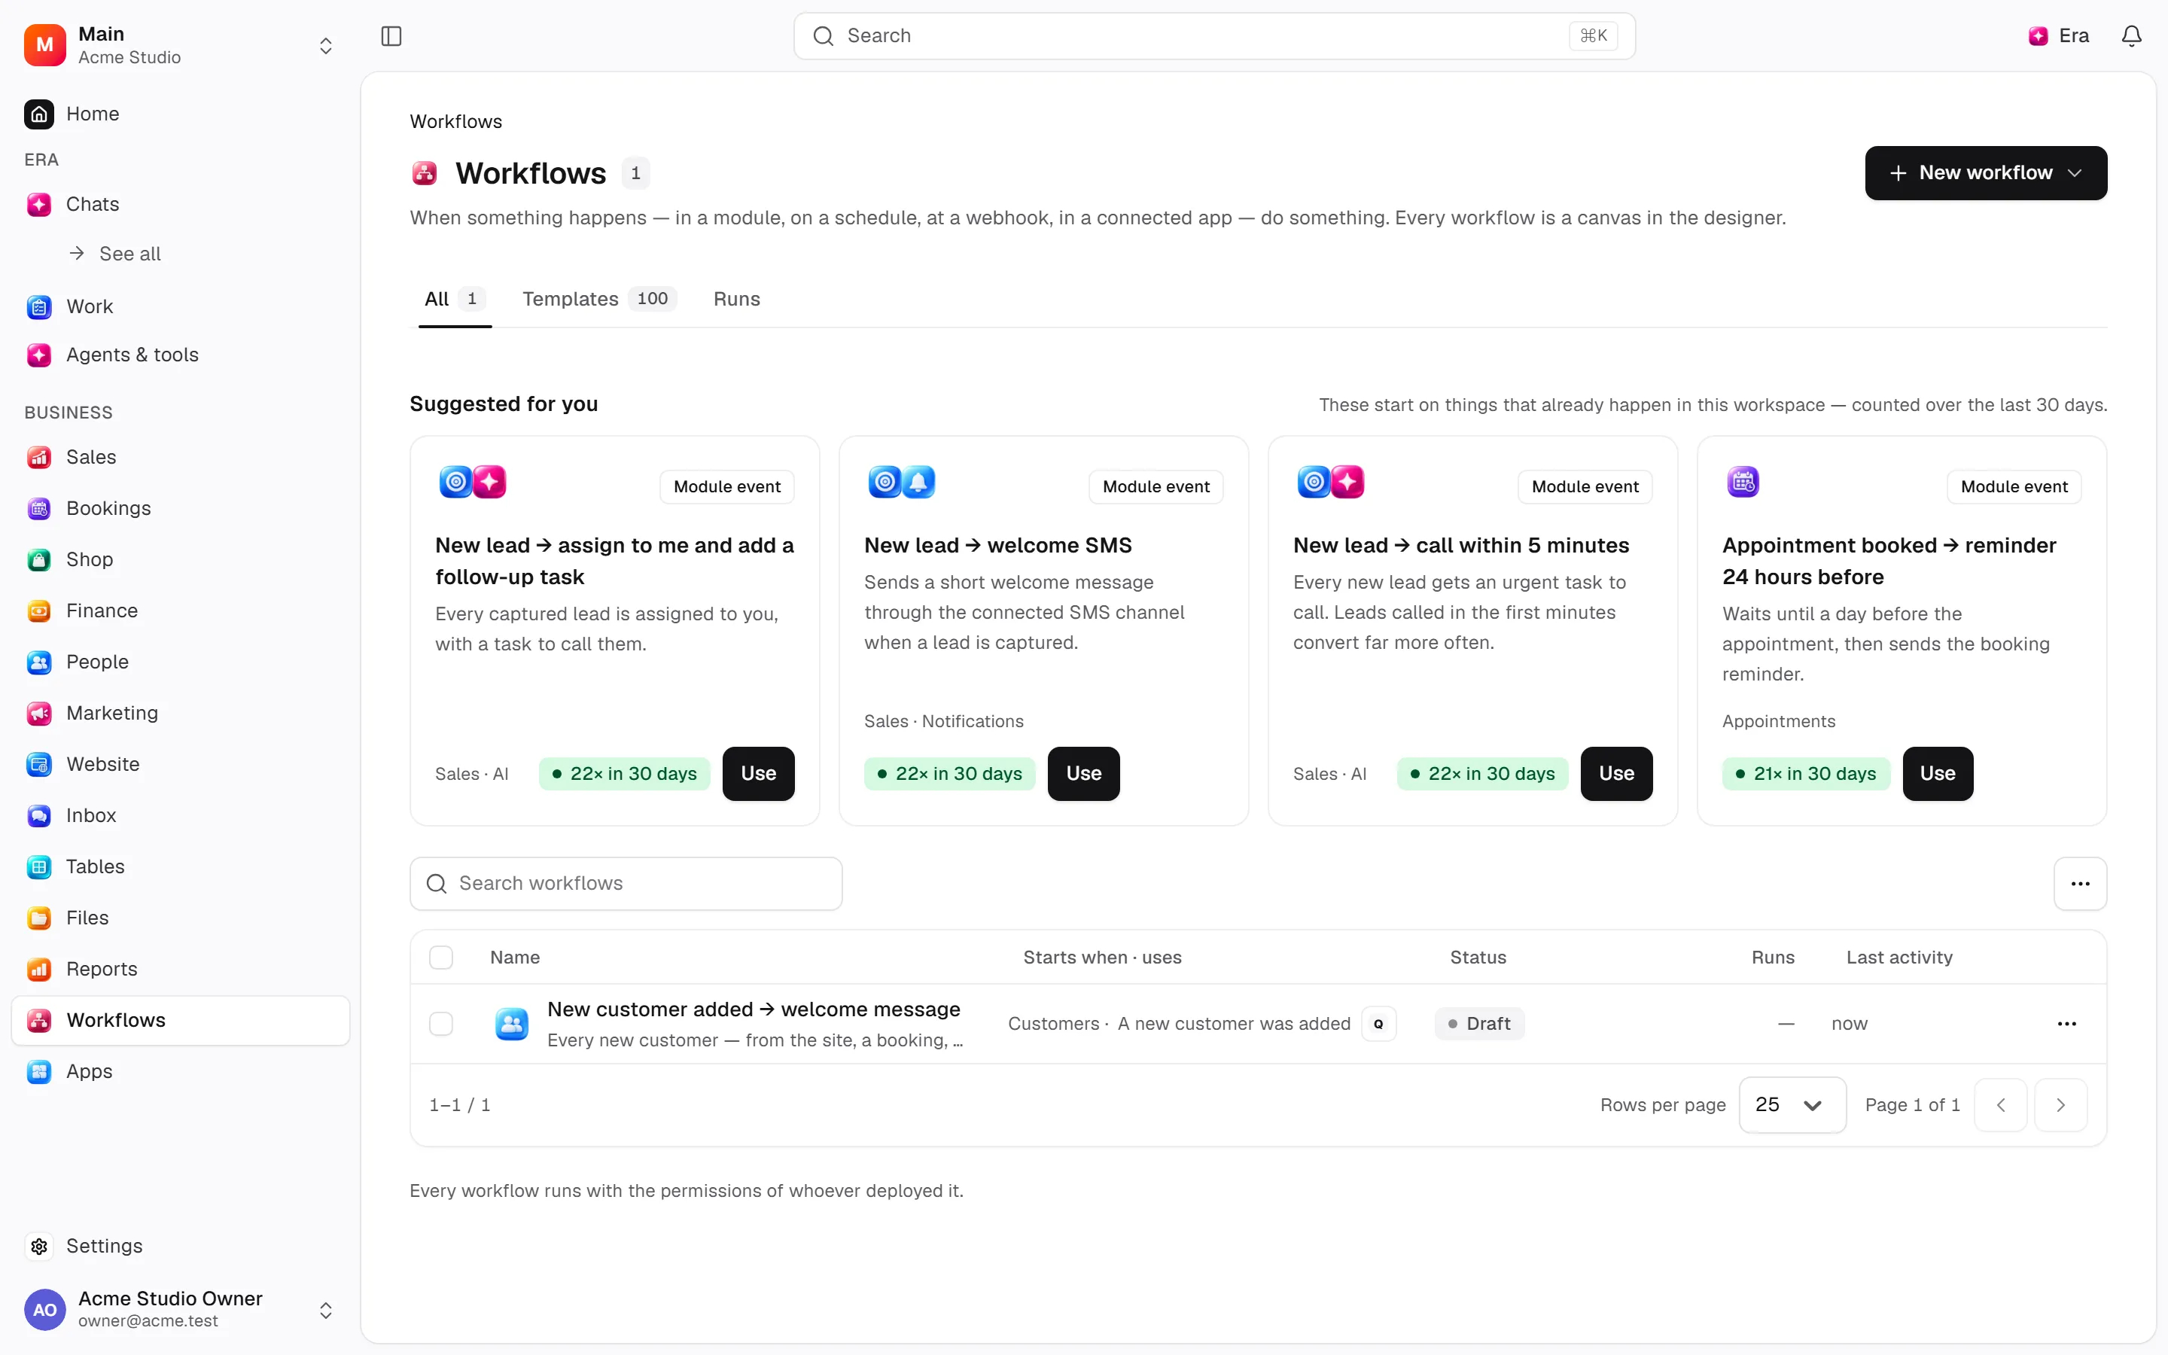This screenshot has width=2168, height=1355.
Task: Toggle the sidebar panel icon
Action: pos(391,36)
